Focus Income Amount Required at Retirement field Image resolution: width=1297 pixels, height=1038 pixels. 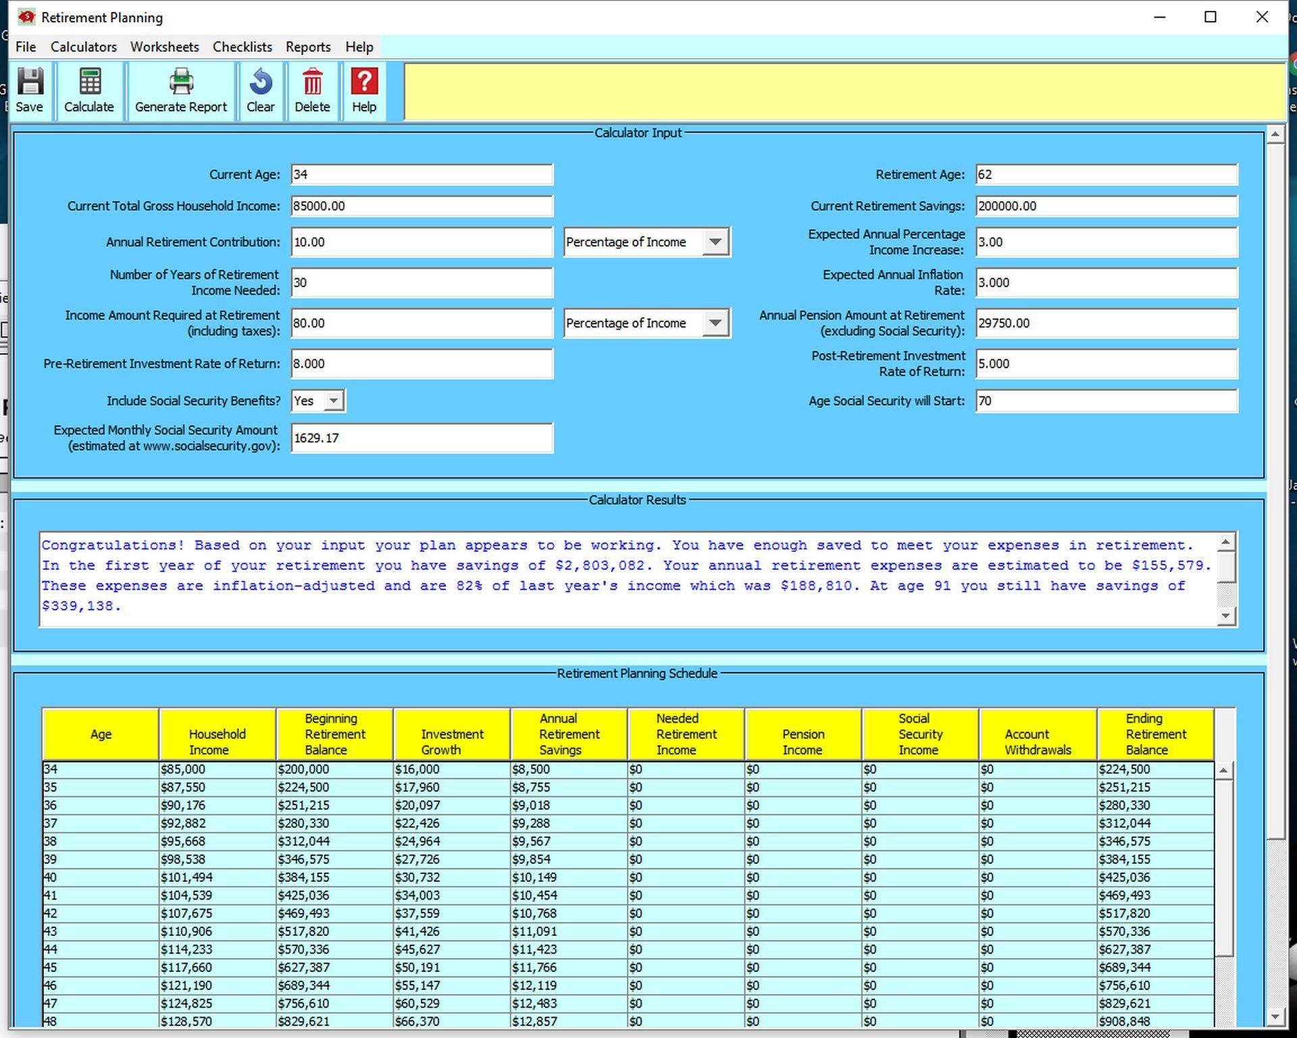(x=422, y=323)
